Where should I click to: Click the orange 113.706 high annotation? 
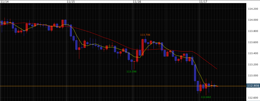145,35
